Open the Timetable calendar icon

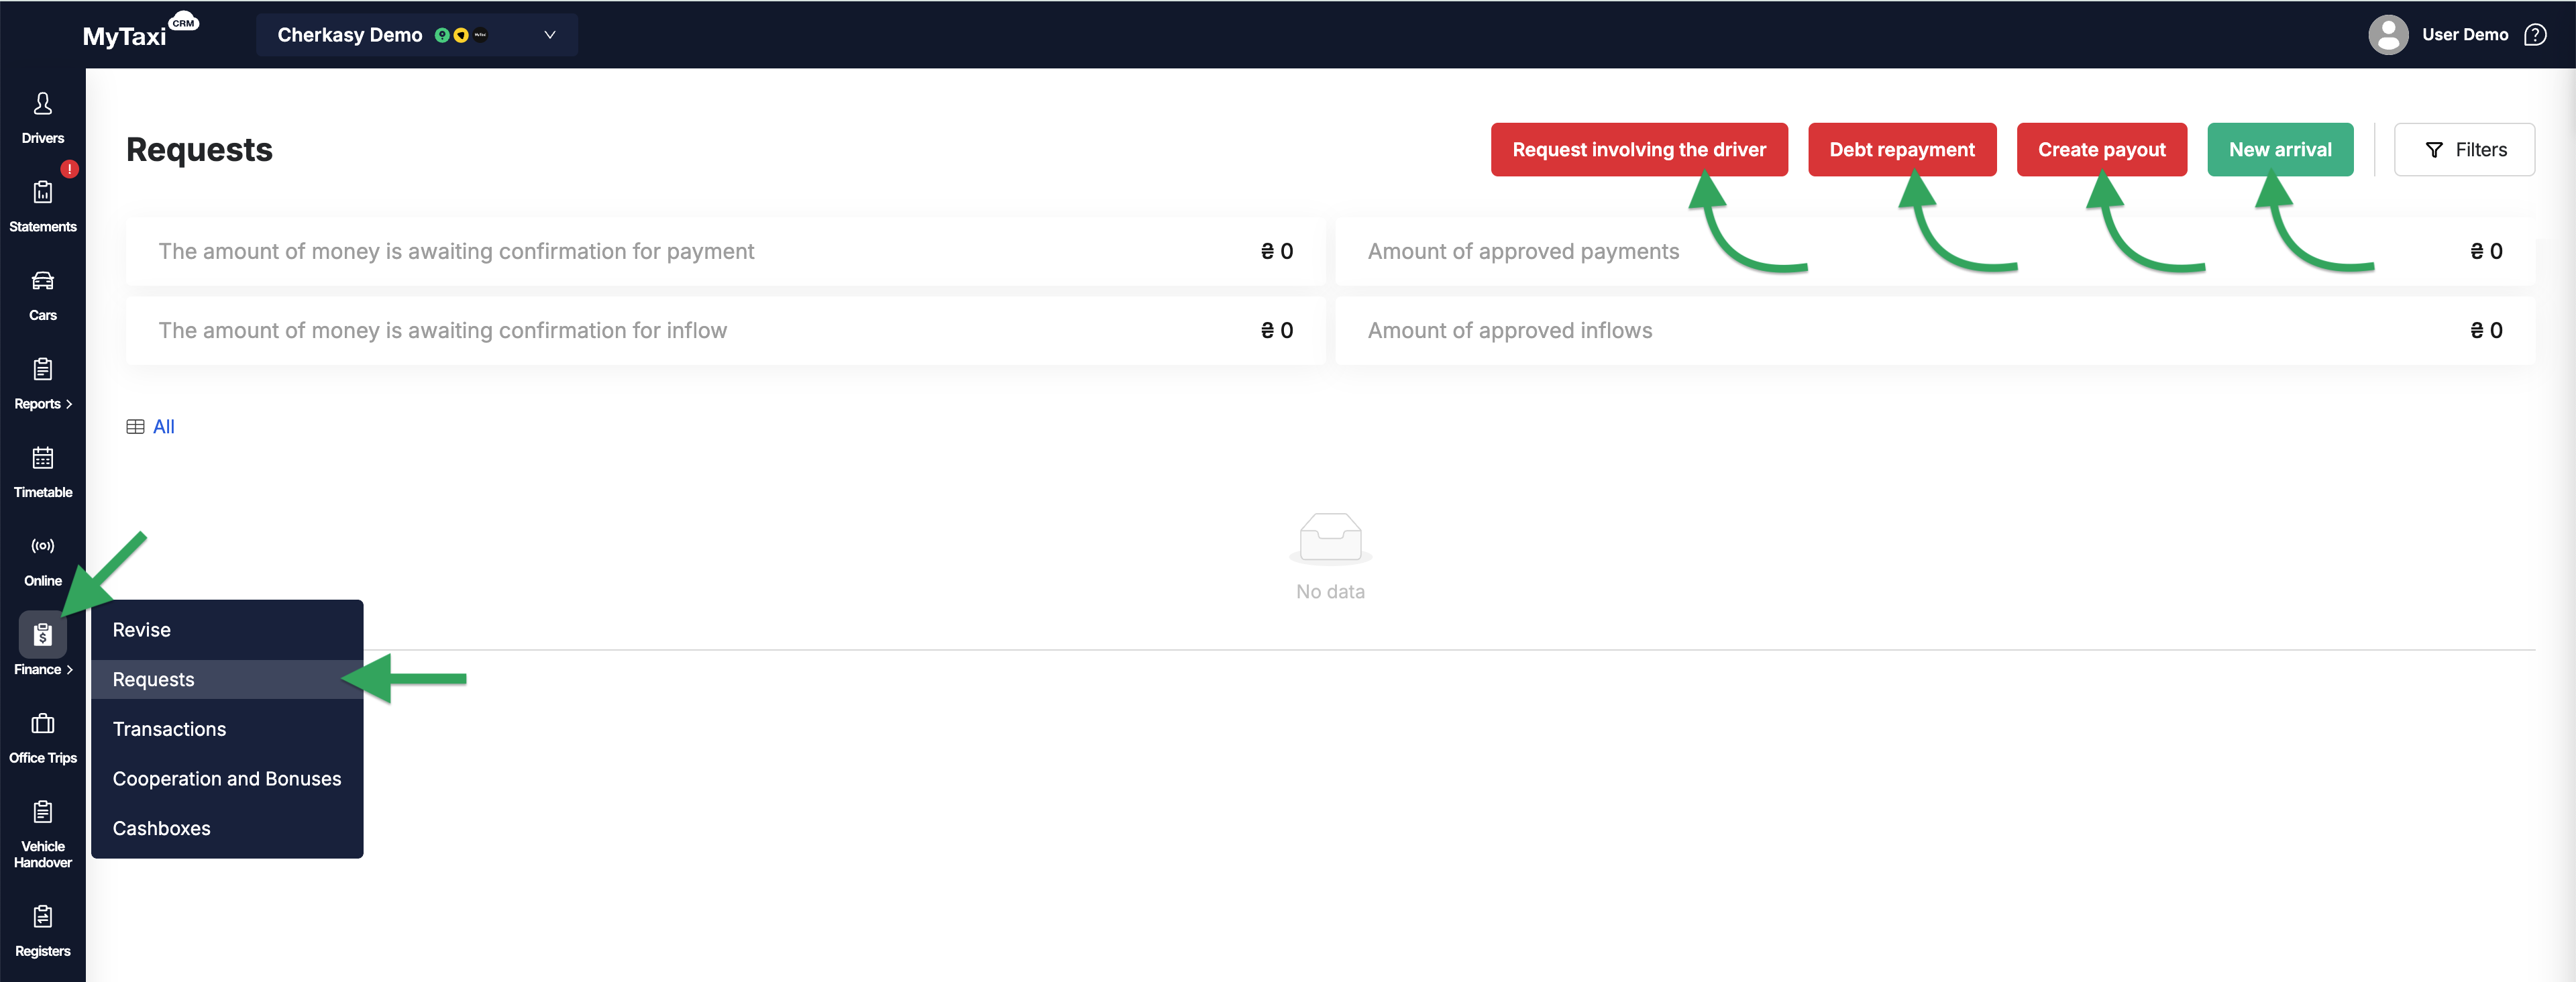click(42, 458)
